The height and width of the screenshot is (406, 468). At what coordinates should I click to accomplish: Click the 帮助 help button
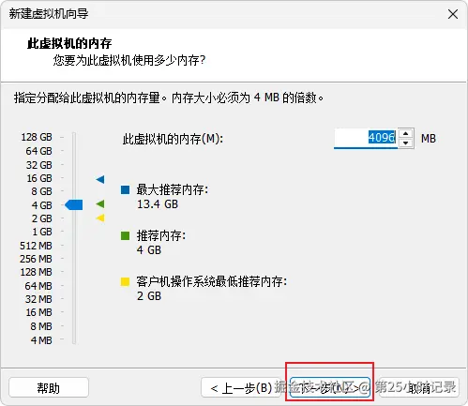click(x=49, y=387)
